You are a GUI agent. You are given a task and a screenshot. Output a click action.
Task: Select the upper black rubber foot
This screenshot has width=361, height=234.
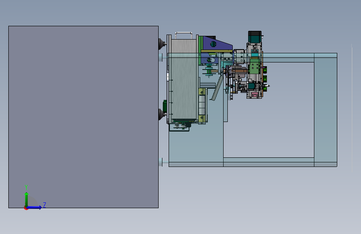tap(162, 43)
